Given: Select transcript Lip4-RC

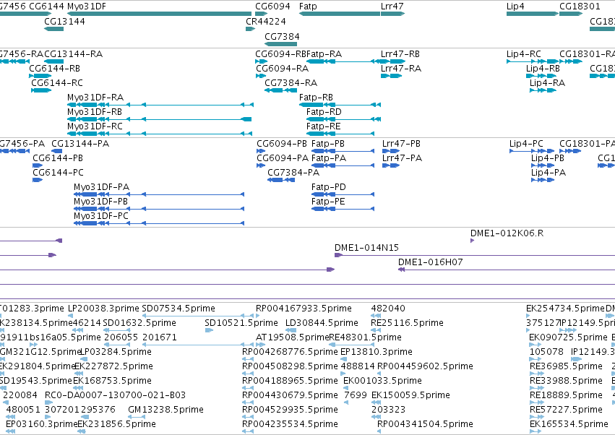Looking at the screenshot, I should (x=524, y=53).
